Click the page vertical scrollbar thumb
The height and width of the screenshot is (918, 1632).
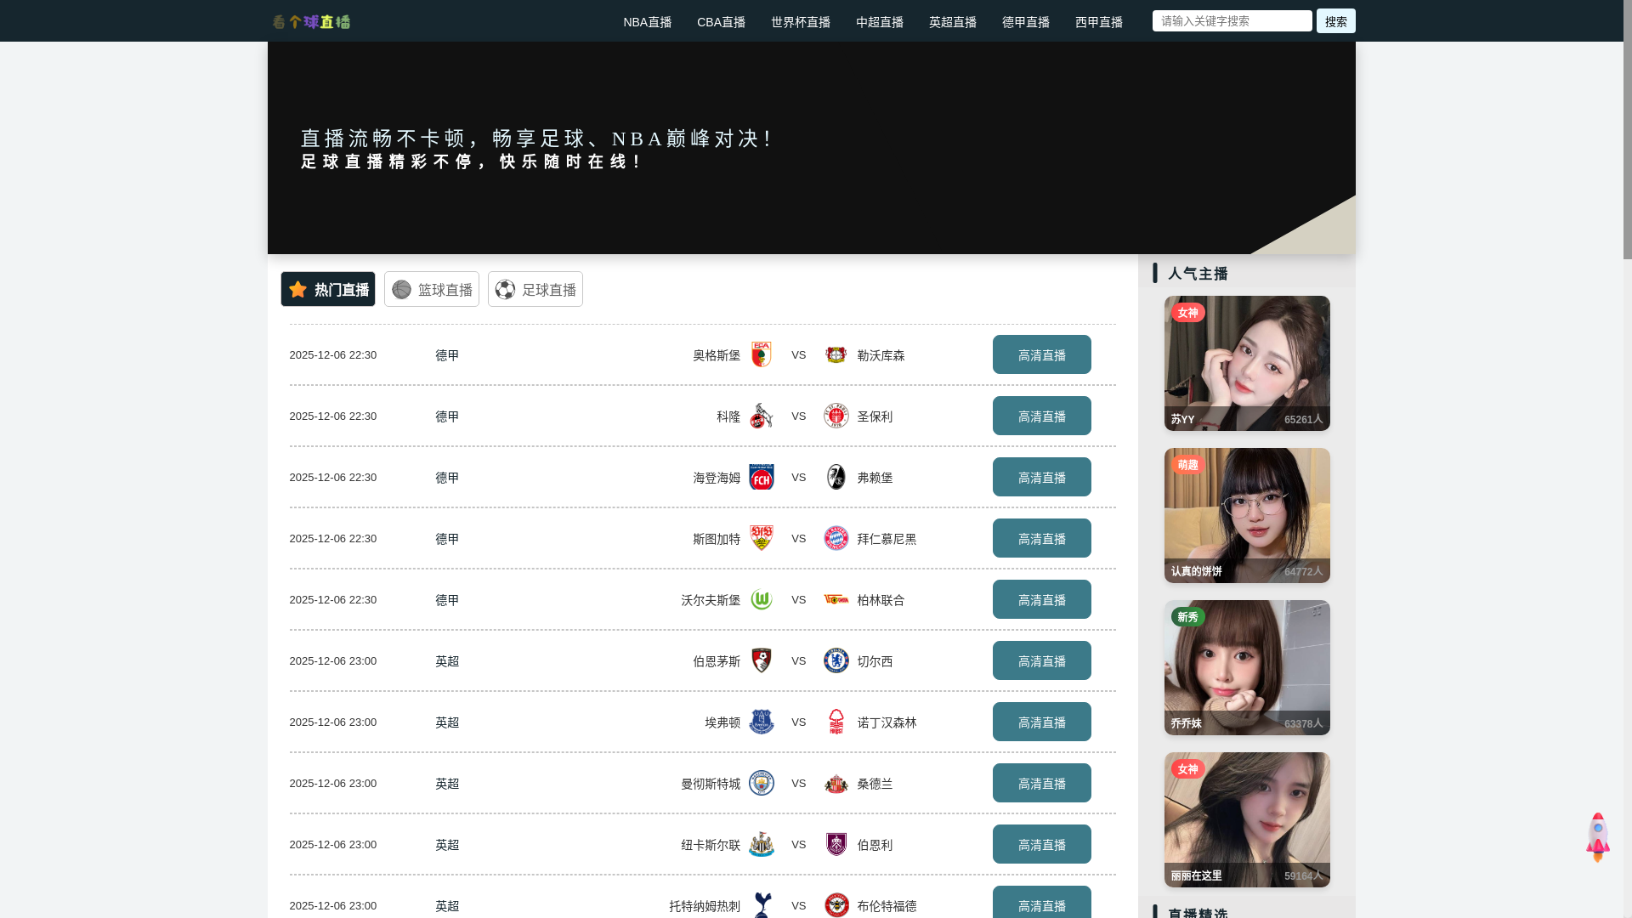(1628, 129)
